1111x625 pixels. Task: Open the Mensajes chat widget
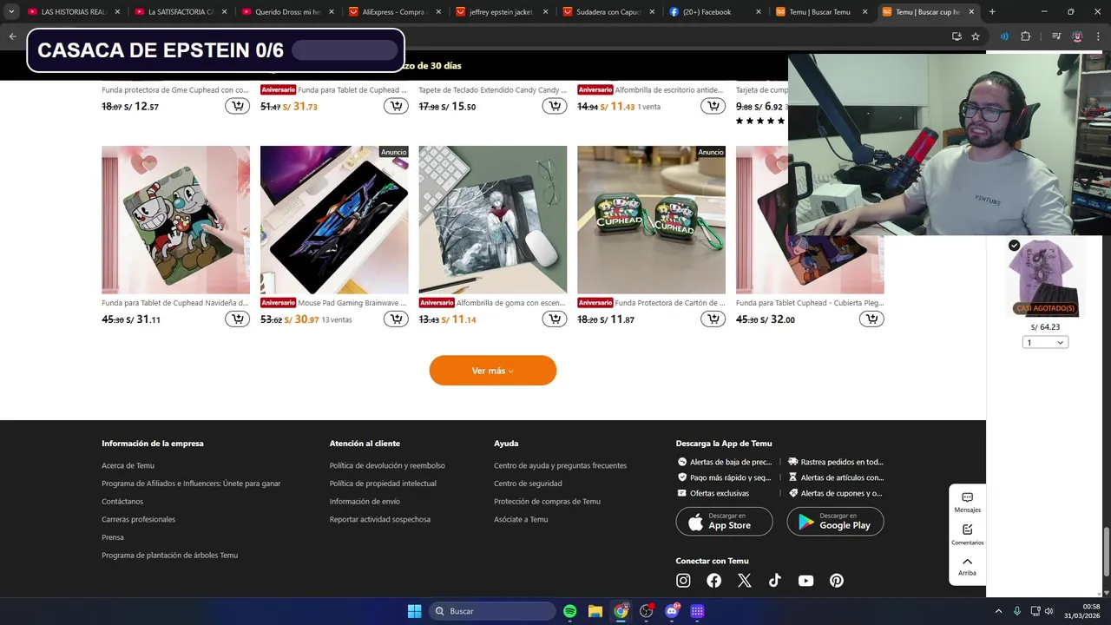[967, 503]
